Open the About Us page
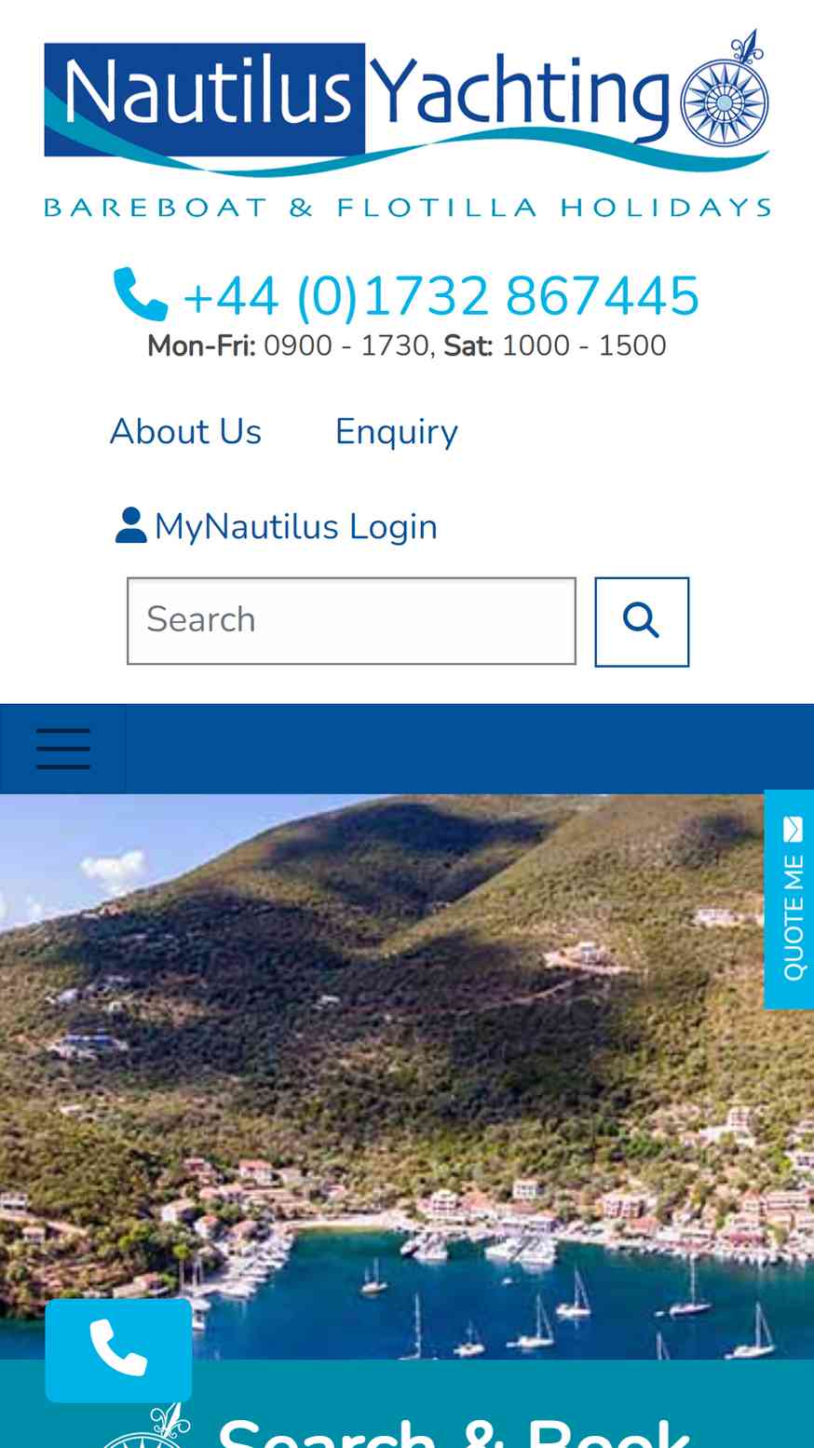The image size is (814, 1448). [185, 432]
